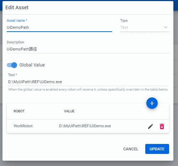The image size is (178, 166).
Task: Click the Asset name label
Action: point(17,21)
